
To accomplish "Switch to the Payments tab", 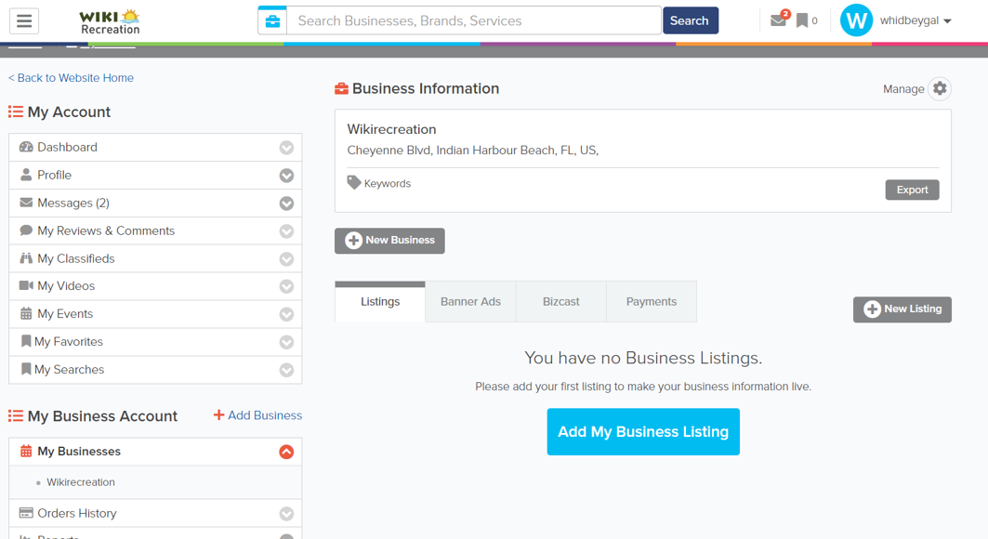I will coord(652,302).
